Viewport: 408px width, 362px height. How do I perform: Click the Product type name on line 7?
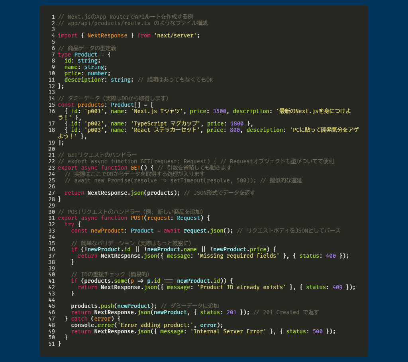click(x=86, y=55)
